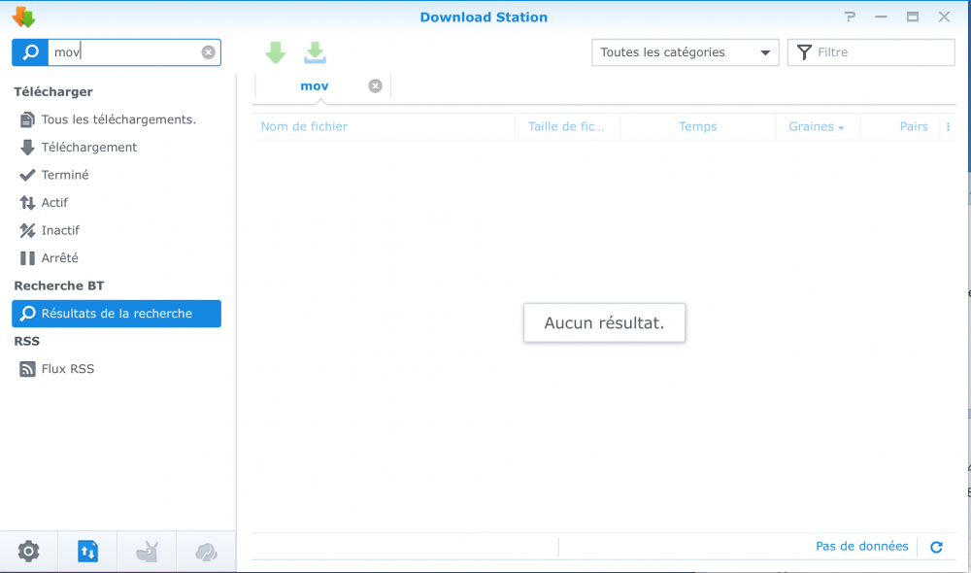Minimize the Download Station window
The height and width of the screenshot is (573, 971).
(881, 17)
